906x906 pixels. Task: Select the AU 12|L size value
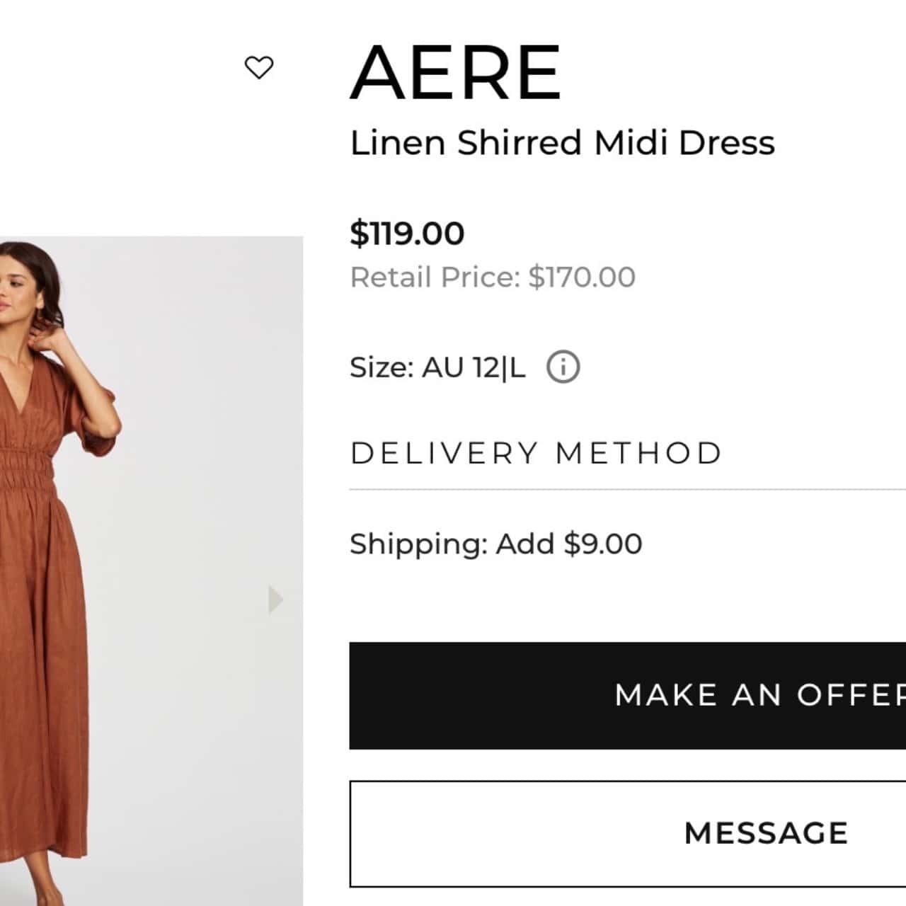[x=474, y=367]
